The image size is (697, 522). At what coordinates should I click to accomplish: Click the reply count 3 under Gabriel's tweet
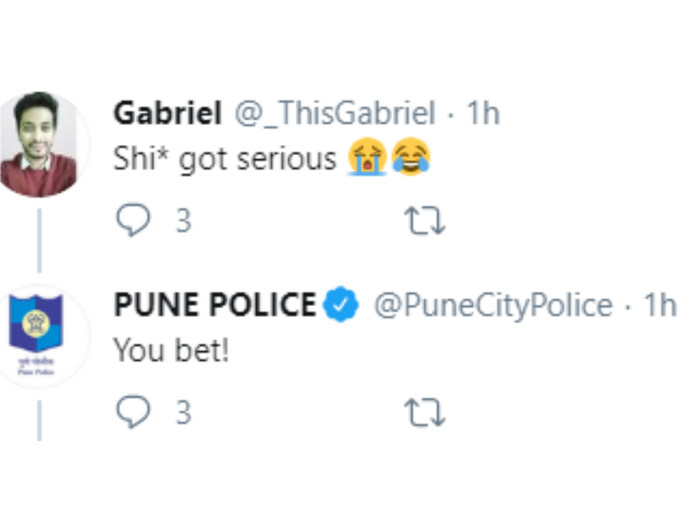(184, 222)
